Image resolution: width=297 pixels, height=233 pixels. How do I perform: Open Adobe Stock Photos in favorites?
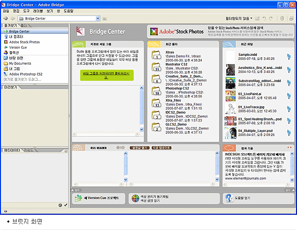(x=24, y=42)
